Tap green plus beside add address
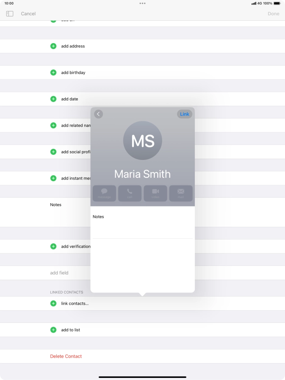The image size is (285, 380). [x=53, y=46]
